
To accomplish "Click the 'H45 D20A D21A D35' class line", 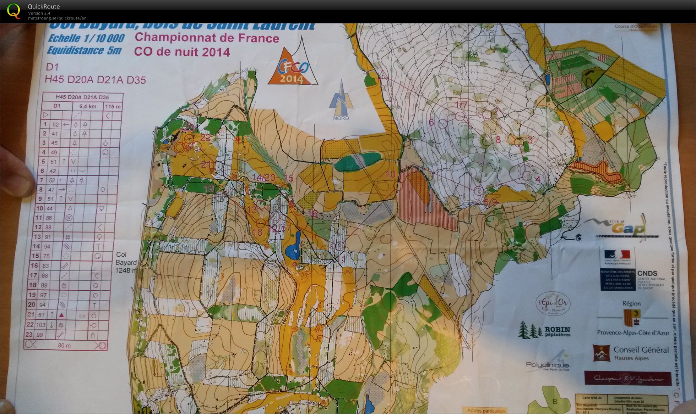I will (x=96, y=80).
